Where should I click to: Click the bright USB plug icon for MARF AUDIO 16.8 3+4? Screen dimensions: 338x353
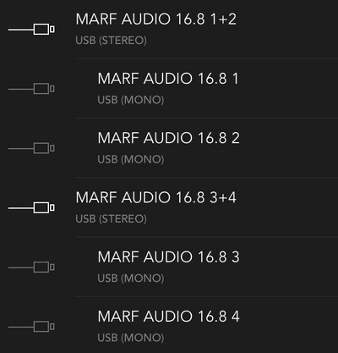click(x=31, y=207)
